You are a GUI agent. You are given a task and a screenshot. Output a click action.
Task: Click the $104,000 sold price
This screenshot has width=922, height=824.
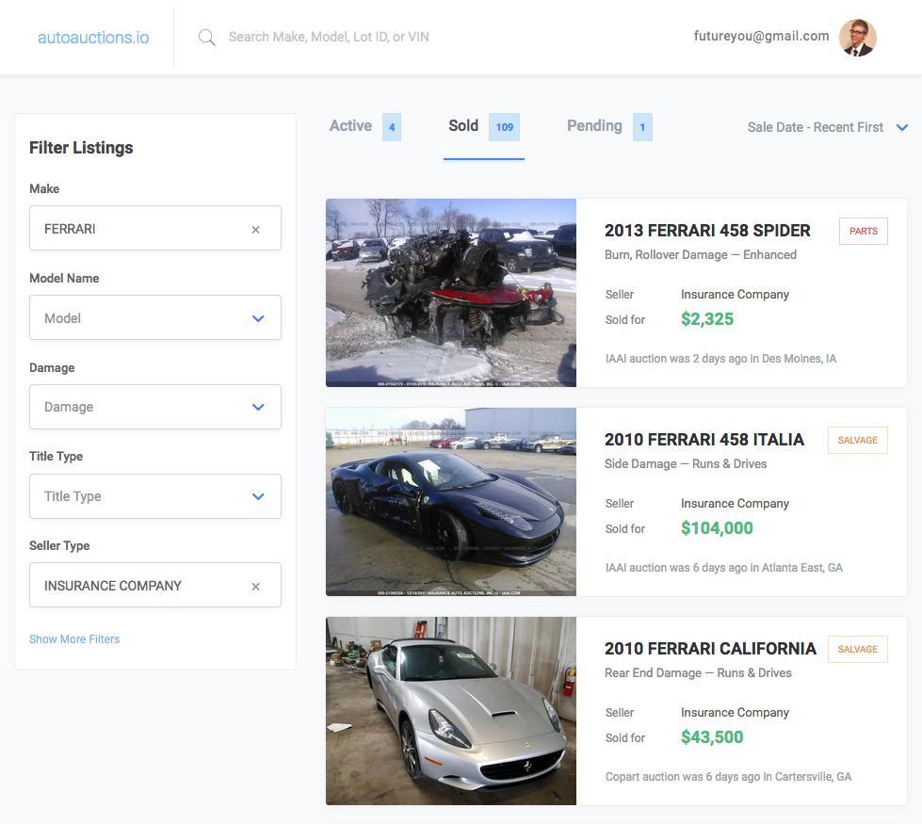tap(717, 528)
